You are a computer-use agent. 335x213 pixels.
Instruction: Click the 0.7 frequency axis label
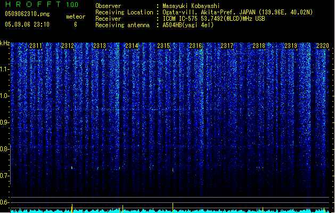4,176
